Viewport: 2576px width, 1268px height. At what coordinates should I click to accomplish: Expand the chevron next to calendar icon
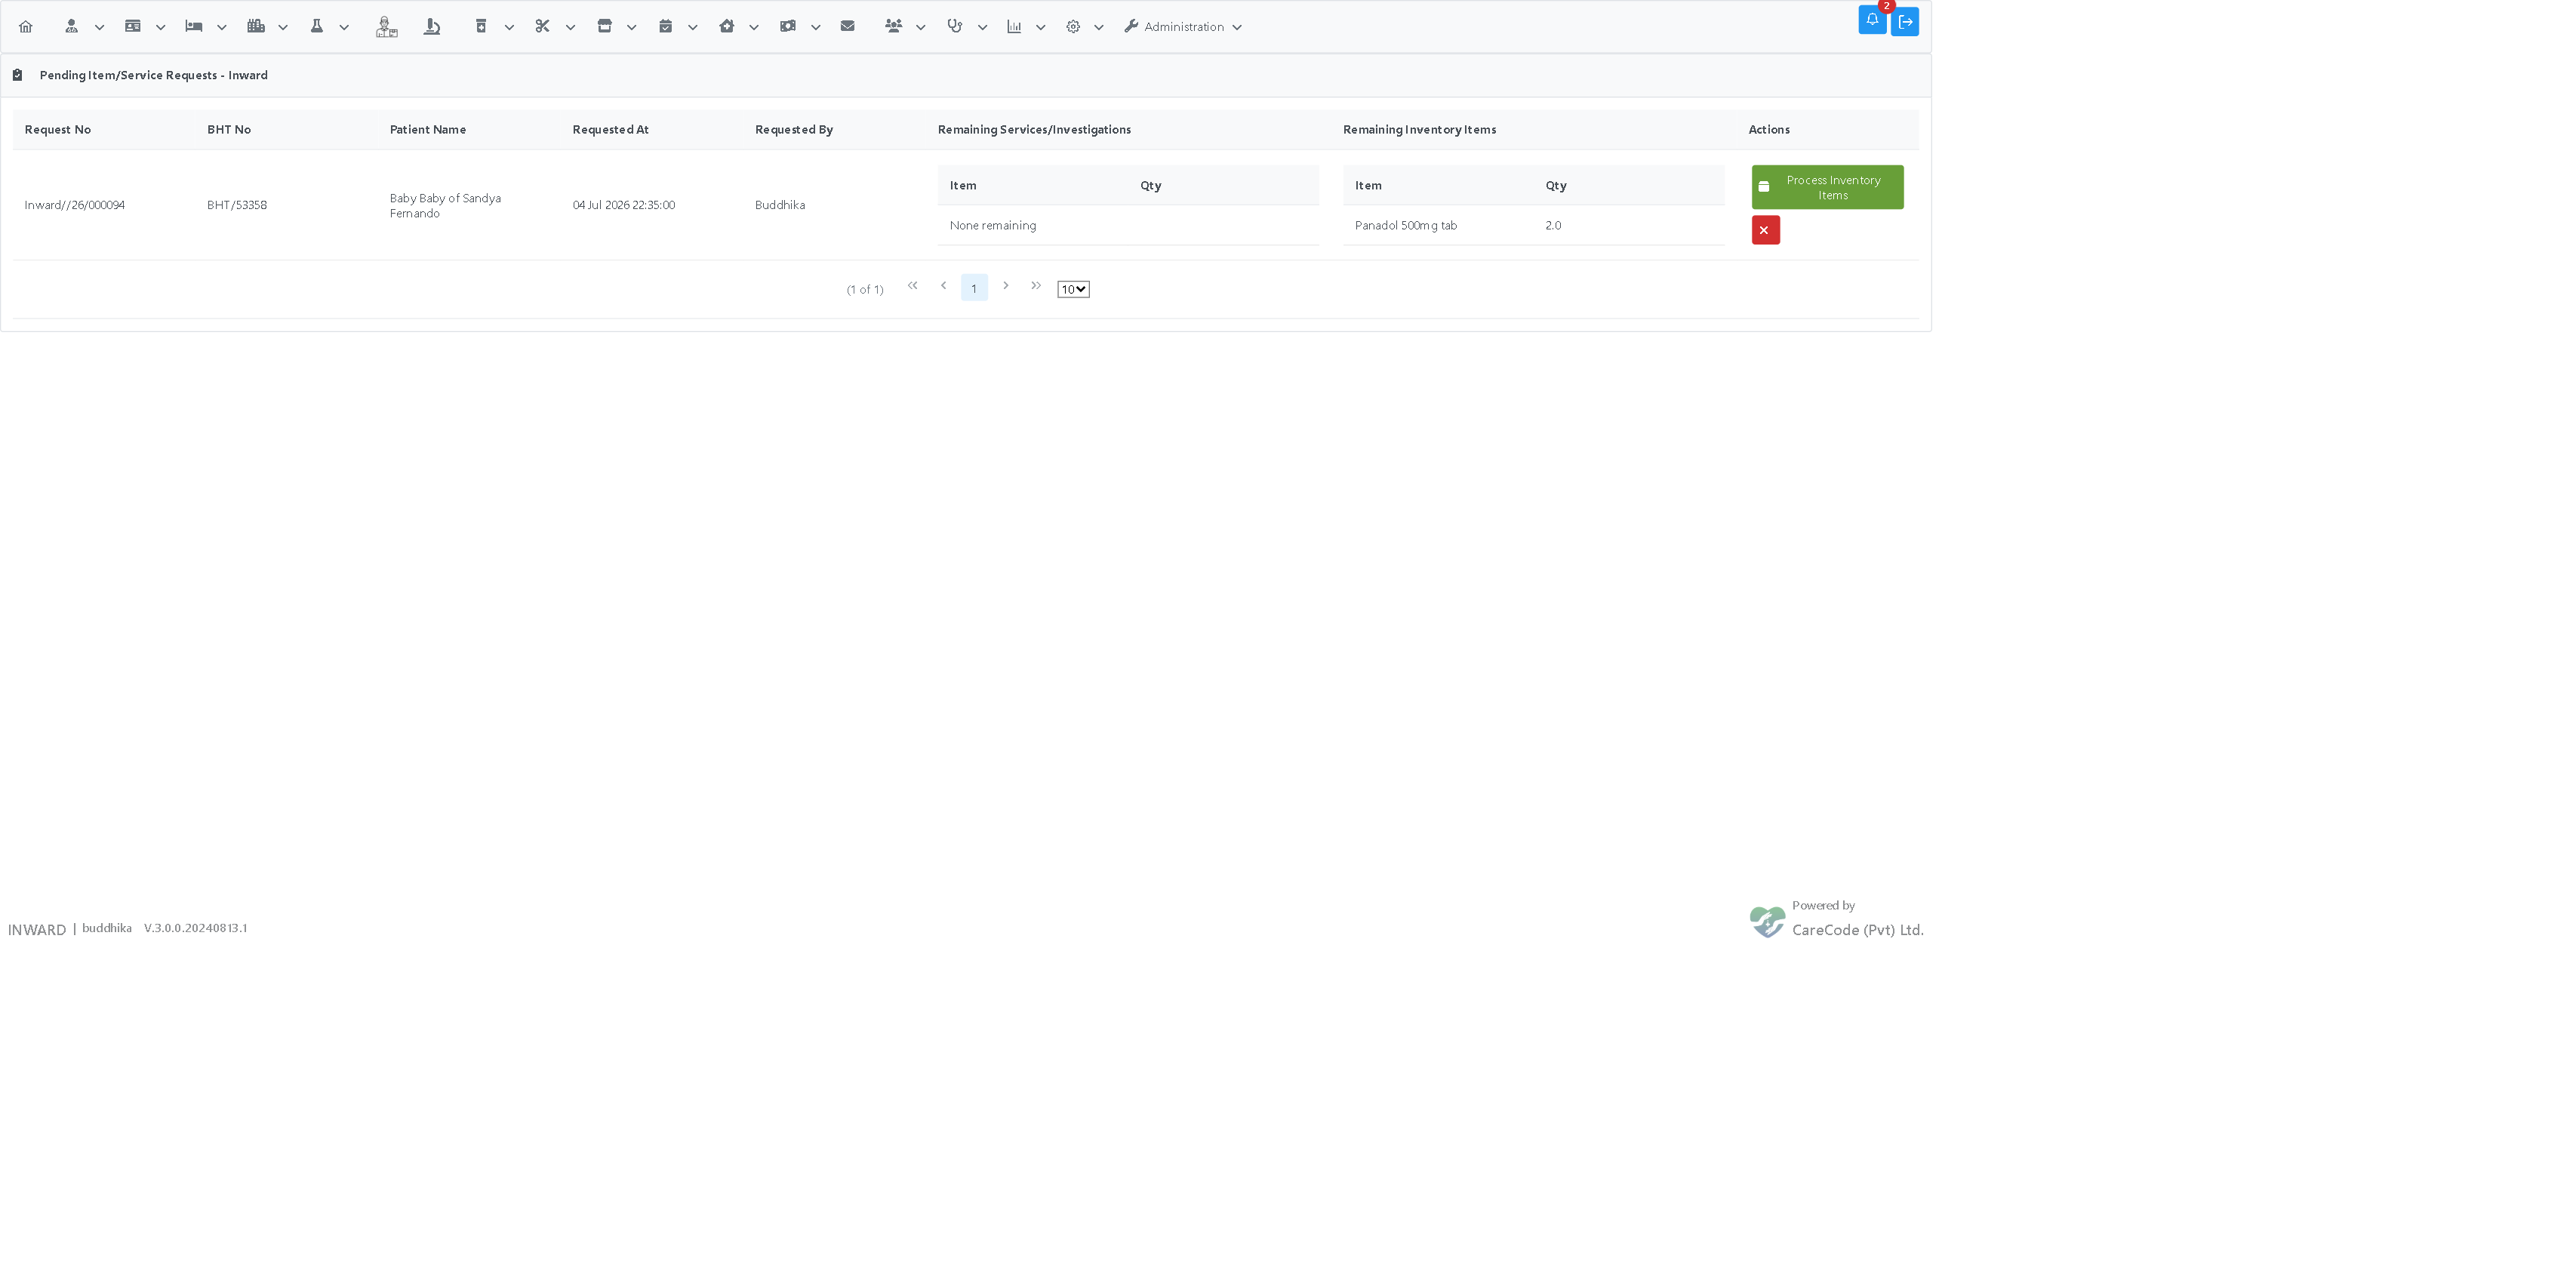[692, 28]
